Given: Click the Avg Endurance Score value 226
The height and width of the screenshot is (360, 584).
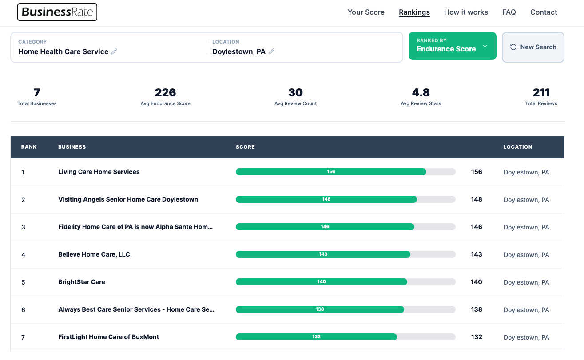Looking at the screenshot, I should (x=165, y=92).
